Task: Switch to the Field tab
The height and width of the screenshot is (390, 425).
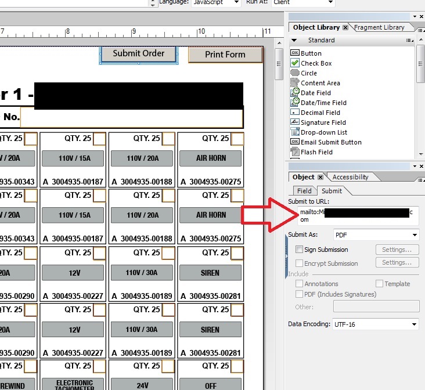Action: [304, 191]
